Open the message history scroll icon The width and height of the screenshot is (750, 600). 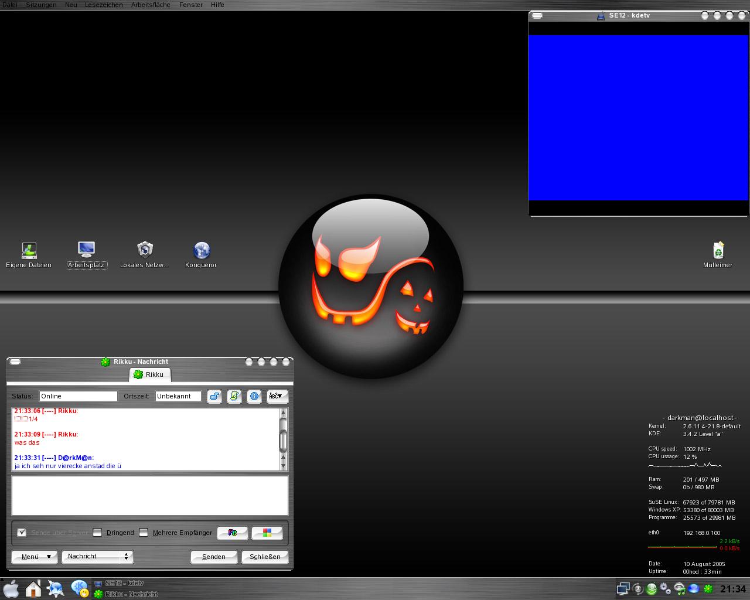(x=234, y=397)
